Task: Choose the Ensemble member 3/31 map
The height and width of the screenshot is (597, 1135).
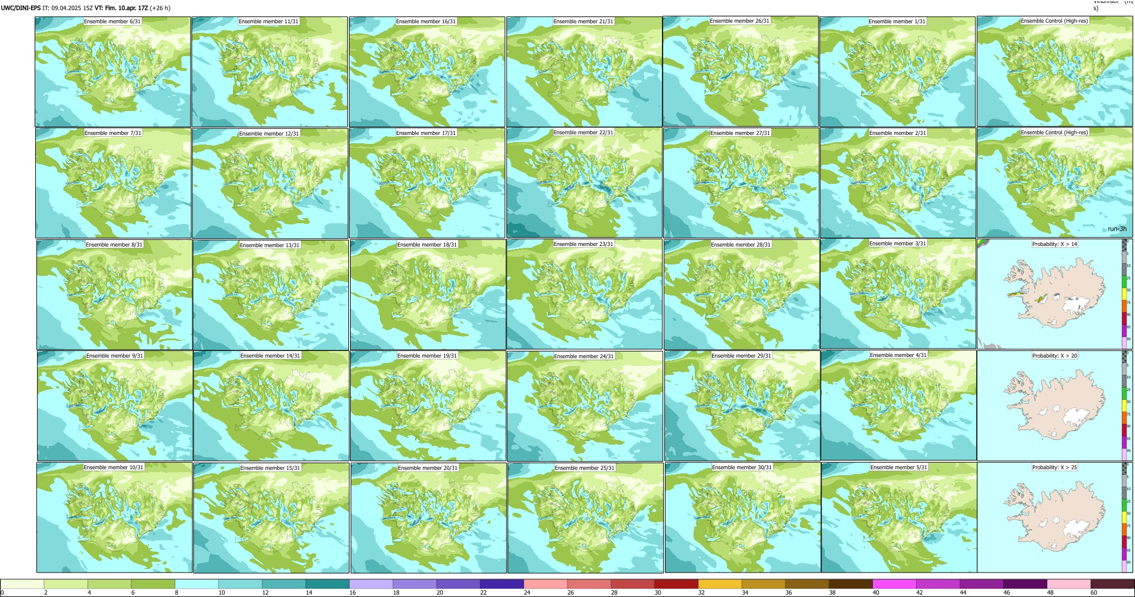Action: (x=898, y=294)
